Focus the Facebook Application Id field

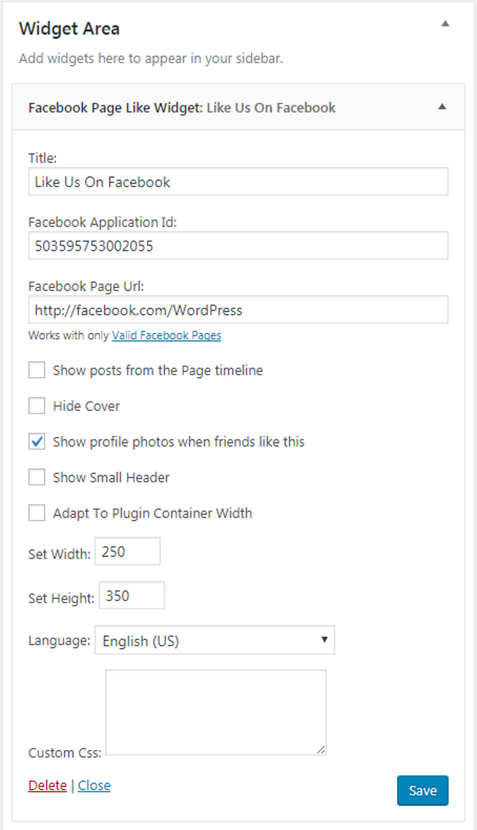(238, 245)
